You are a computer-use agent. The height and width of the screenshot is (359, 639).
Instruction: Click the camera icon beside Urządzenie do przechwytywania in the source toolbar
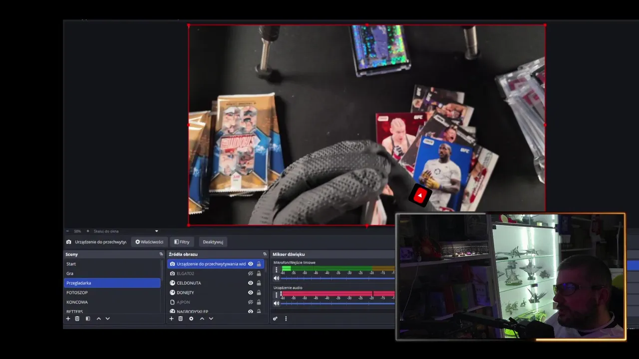(x=69, y=242)
